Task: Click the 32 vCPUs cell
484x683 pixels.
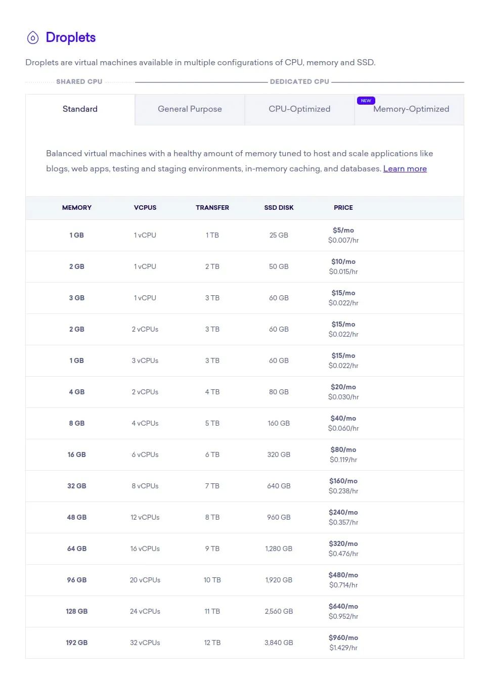Action: (145, 643)
